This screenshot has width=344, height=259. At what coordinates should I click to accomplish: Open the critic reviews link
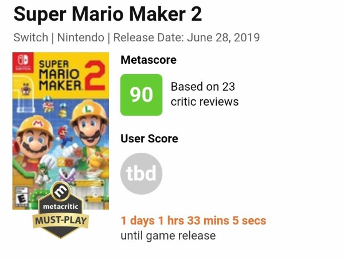click(205, 102)
